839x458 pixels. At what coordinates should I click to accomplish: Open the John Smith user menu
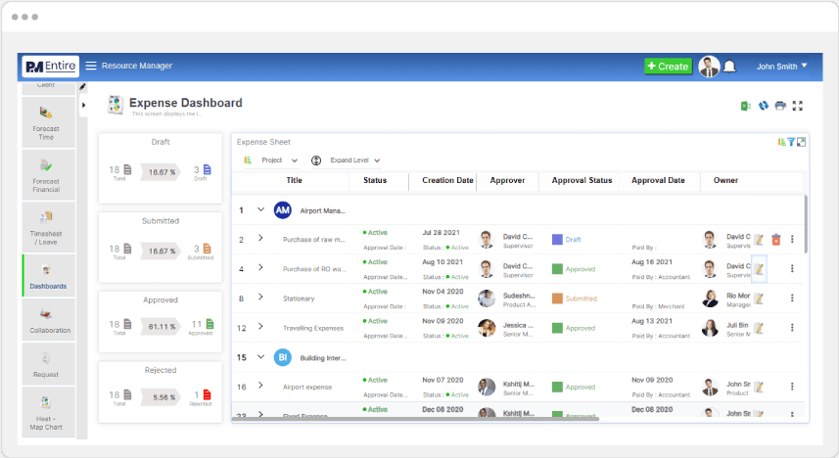pos(781,67)
